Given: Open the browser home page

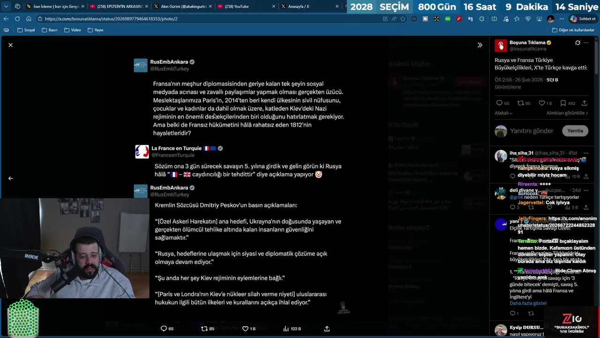Looking at the screenshot, I should click(x=29, y=19).
